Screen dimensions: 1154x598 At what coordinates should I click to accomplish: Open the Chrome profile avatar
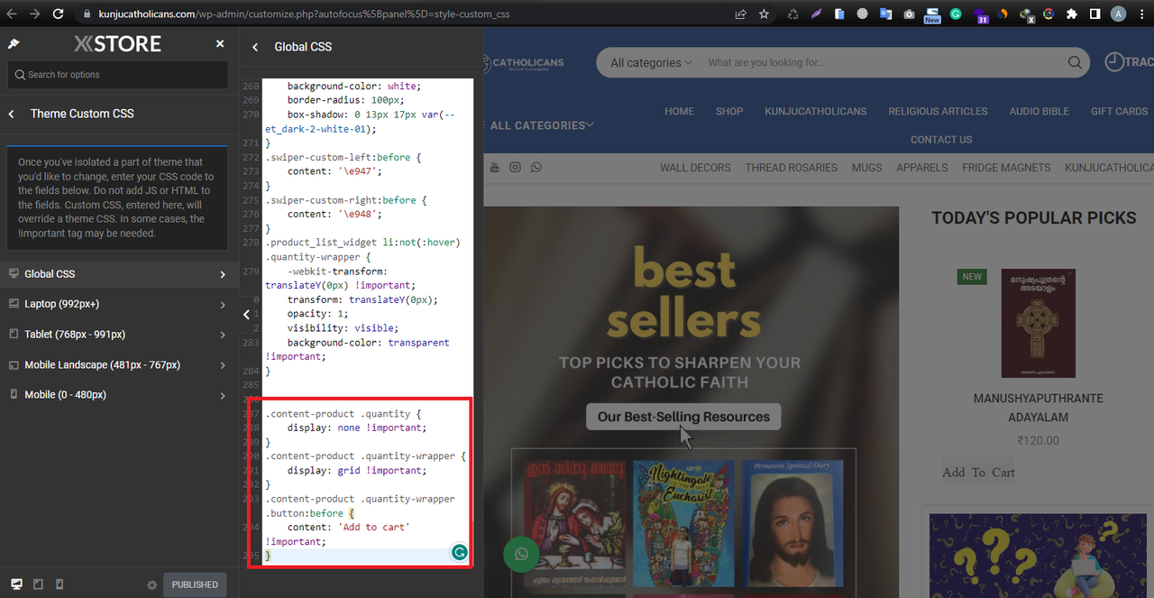pos(1118,14)
